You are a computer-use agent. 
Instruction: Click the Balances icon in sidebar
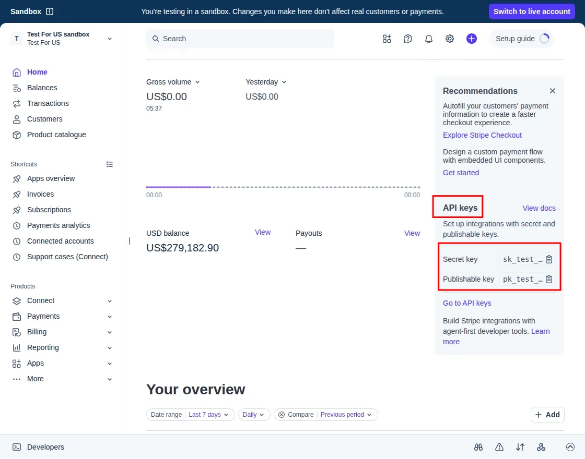coord(16,88)
